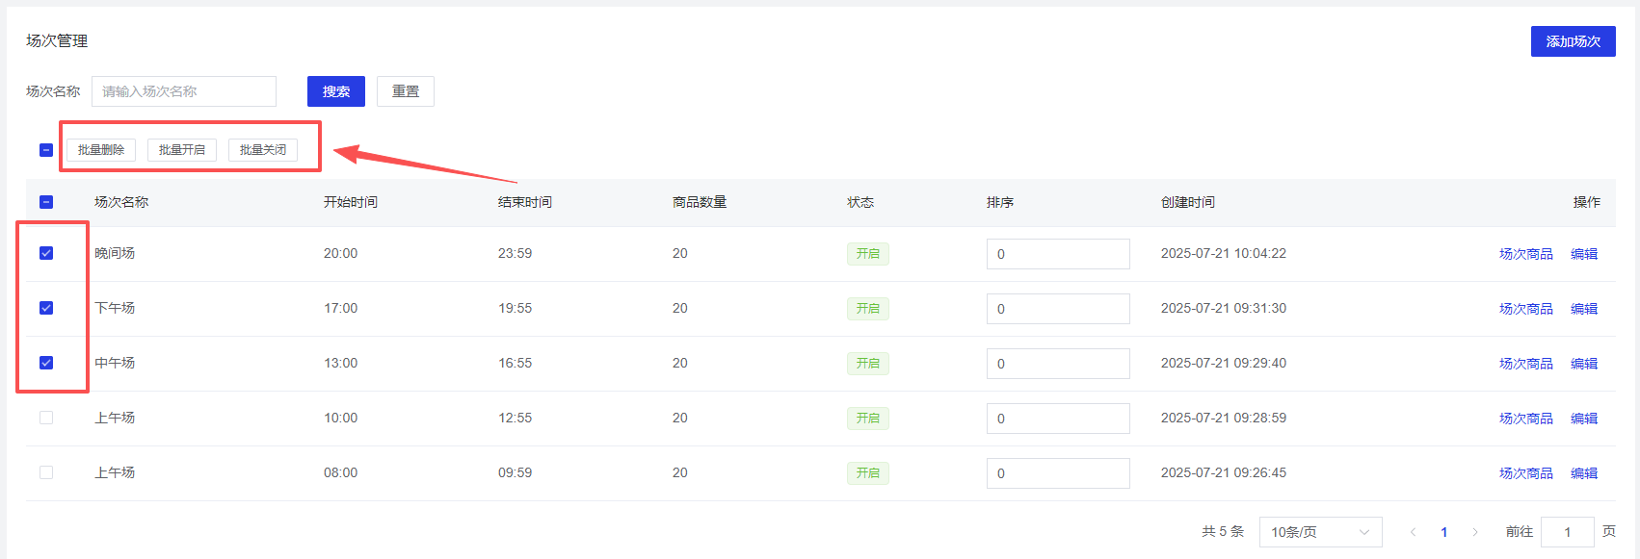Toggle the select-all checkbox in table header
The image size is (1640, 559).
coord(46,202)
